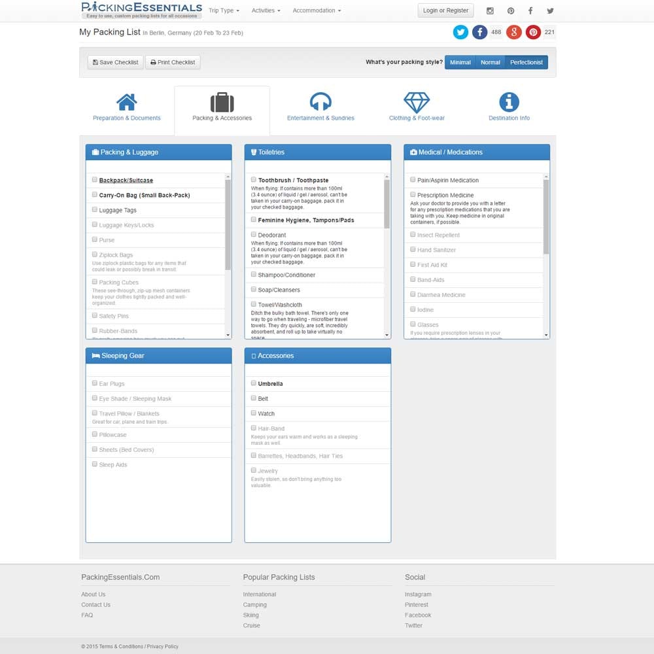The width and height of the screenshot is (654, 654).
Task: Click up arrow of Toiletries scrollbar
Action: point(387,177)
